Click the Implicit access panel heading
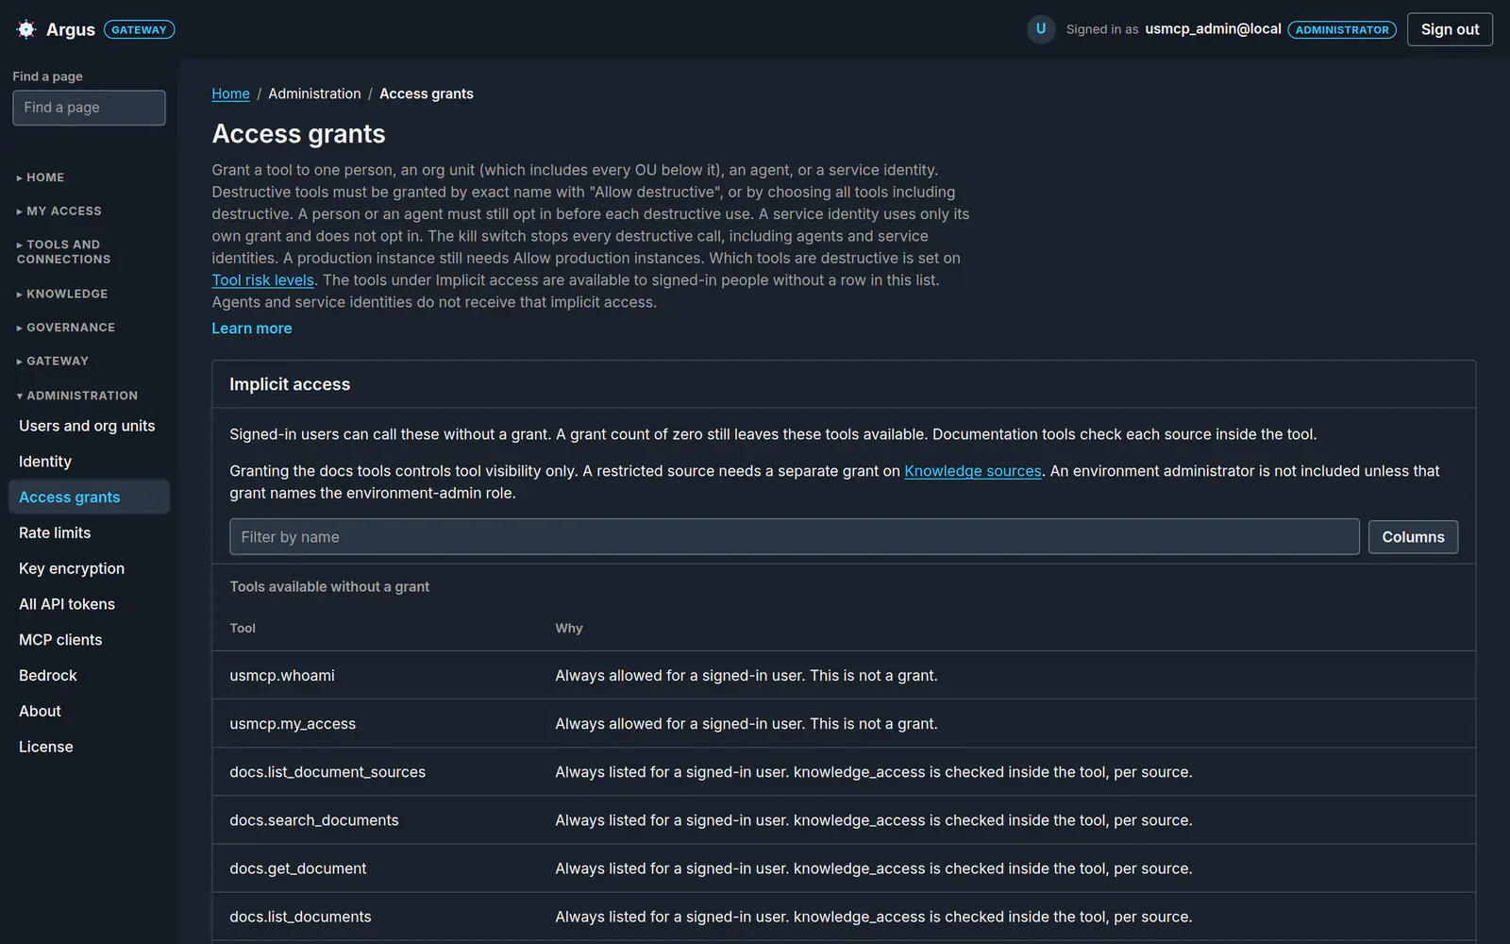 (290, 384)
